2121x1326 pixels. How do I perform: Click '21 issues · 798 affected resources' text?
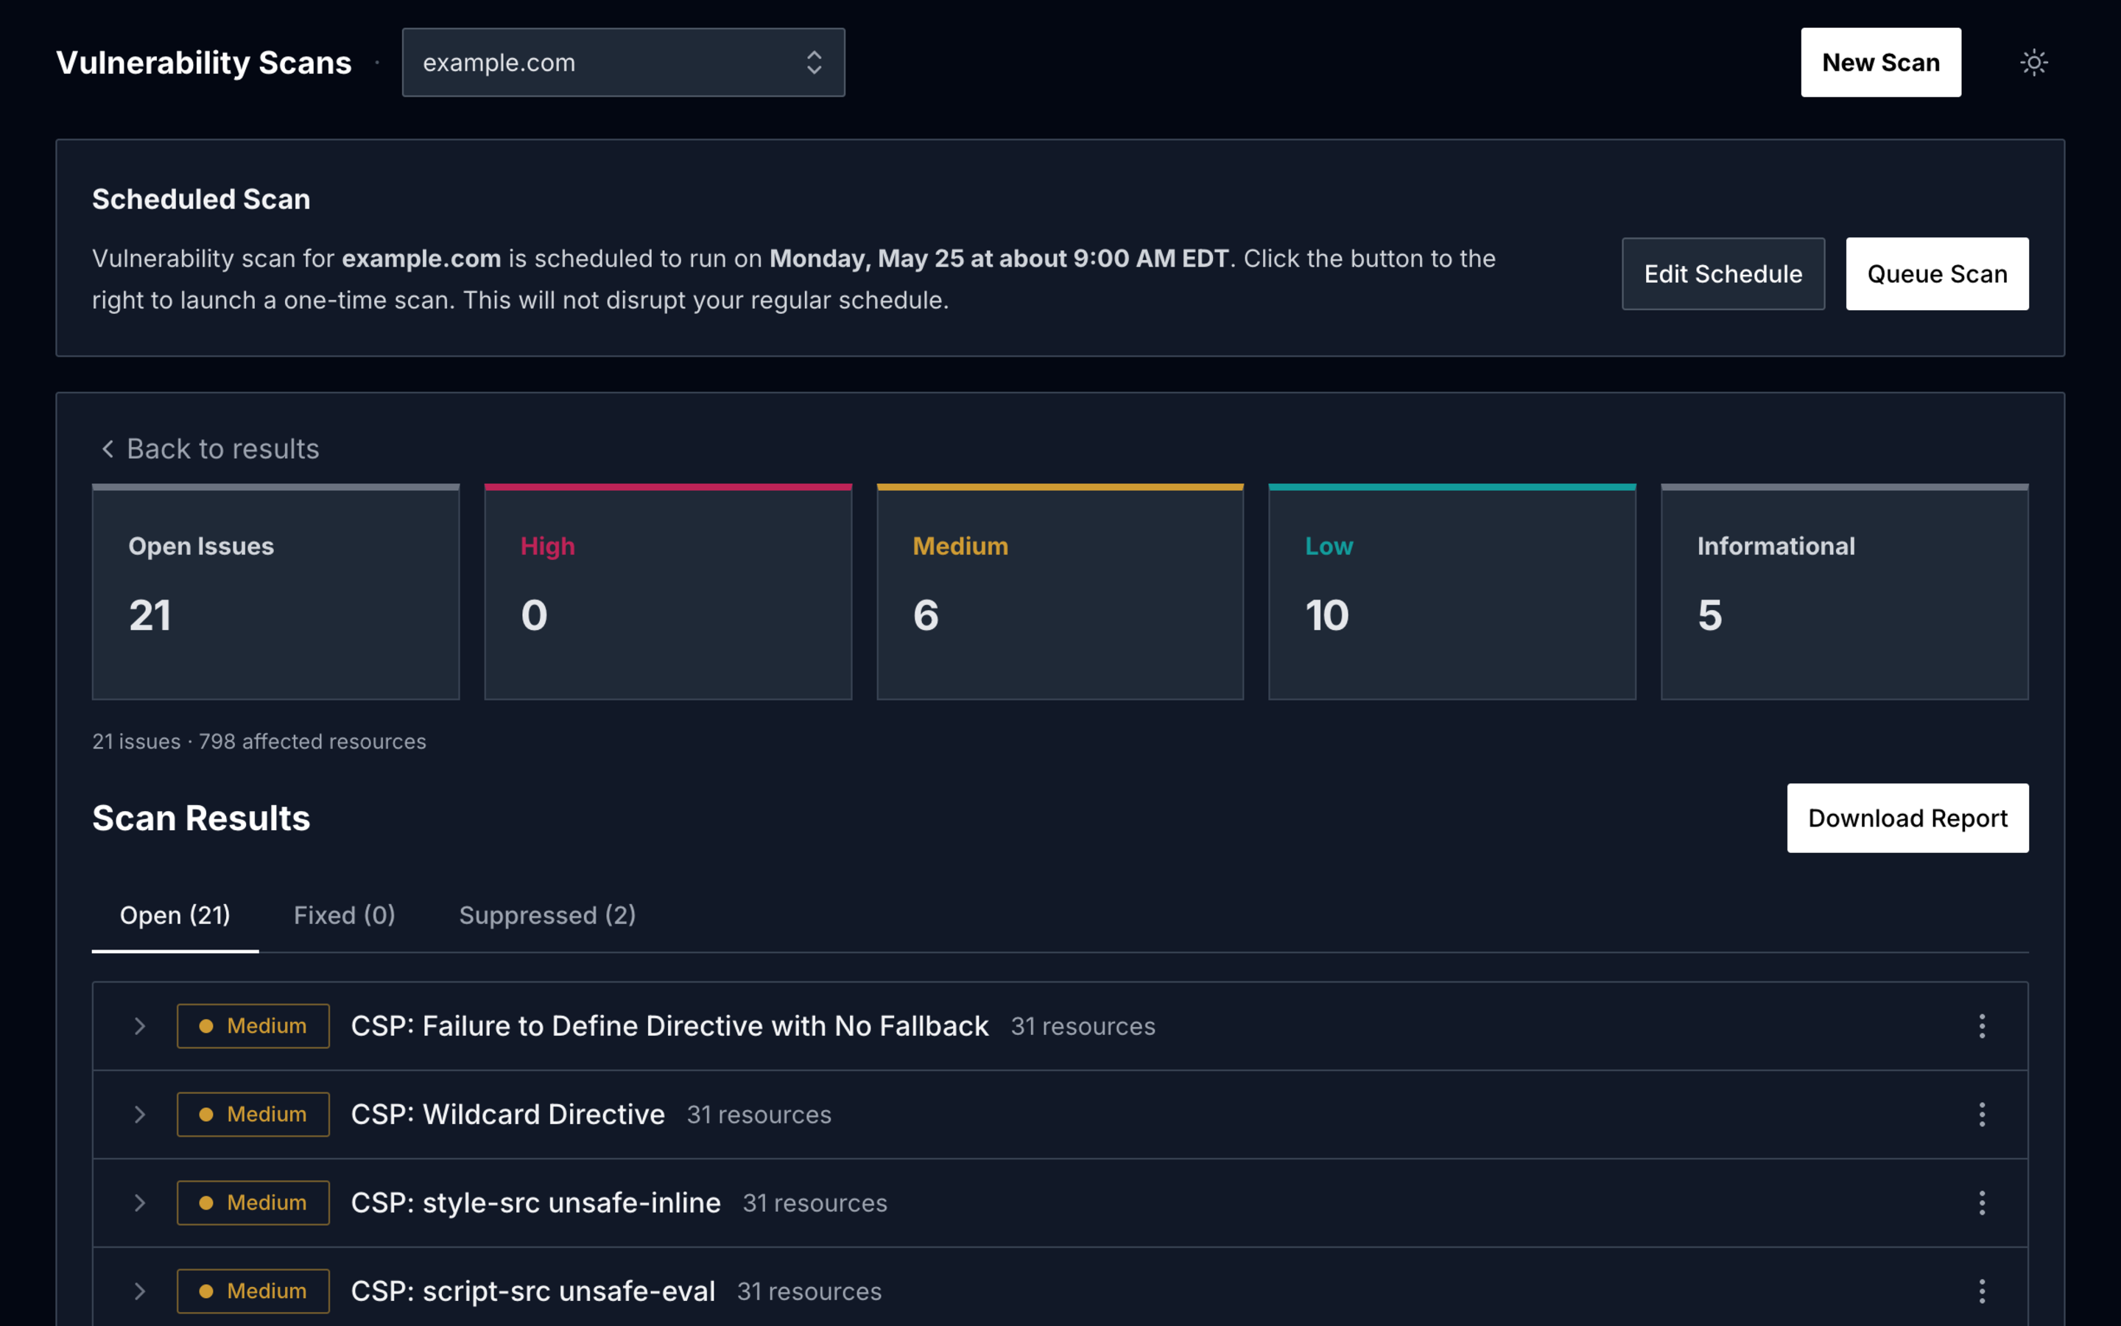pyautogui.click(x=259, y=742)
